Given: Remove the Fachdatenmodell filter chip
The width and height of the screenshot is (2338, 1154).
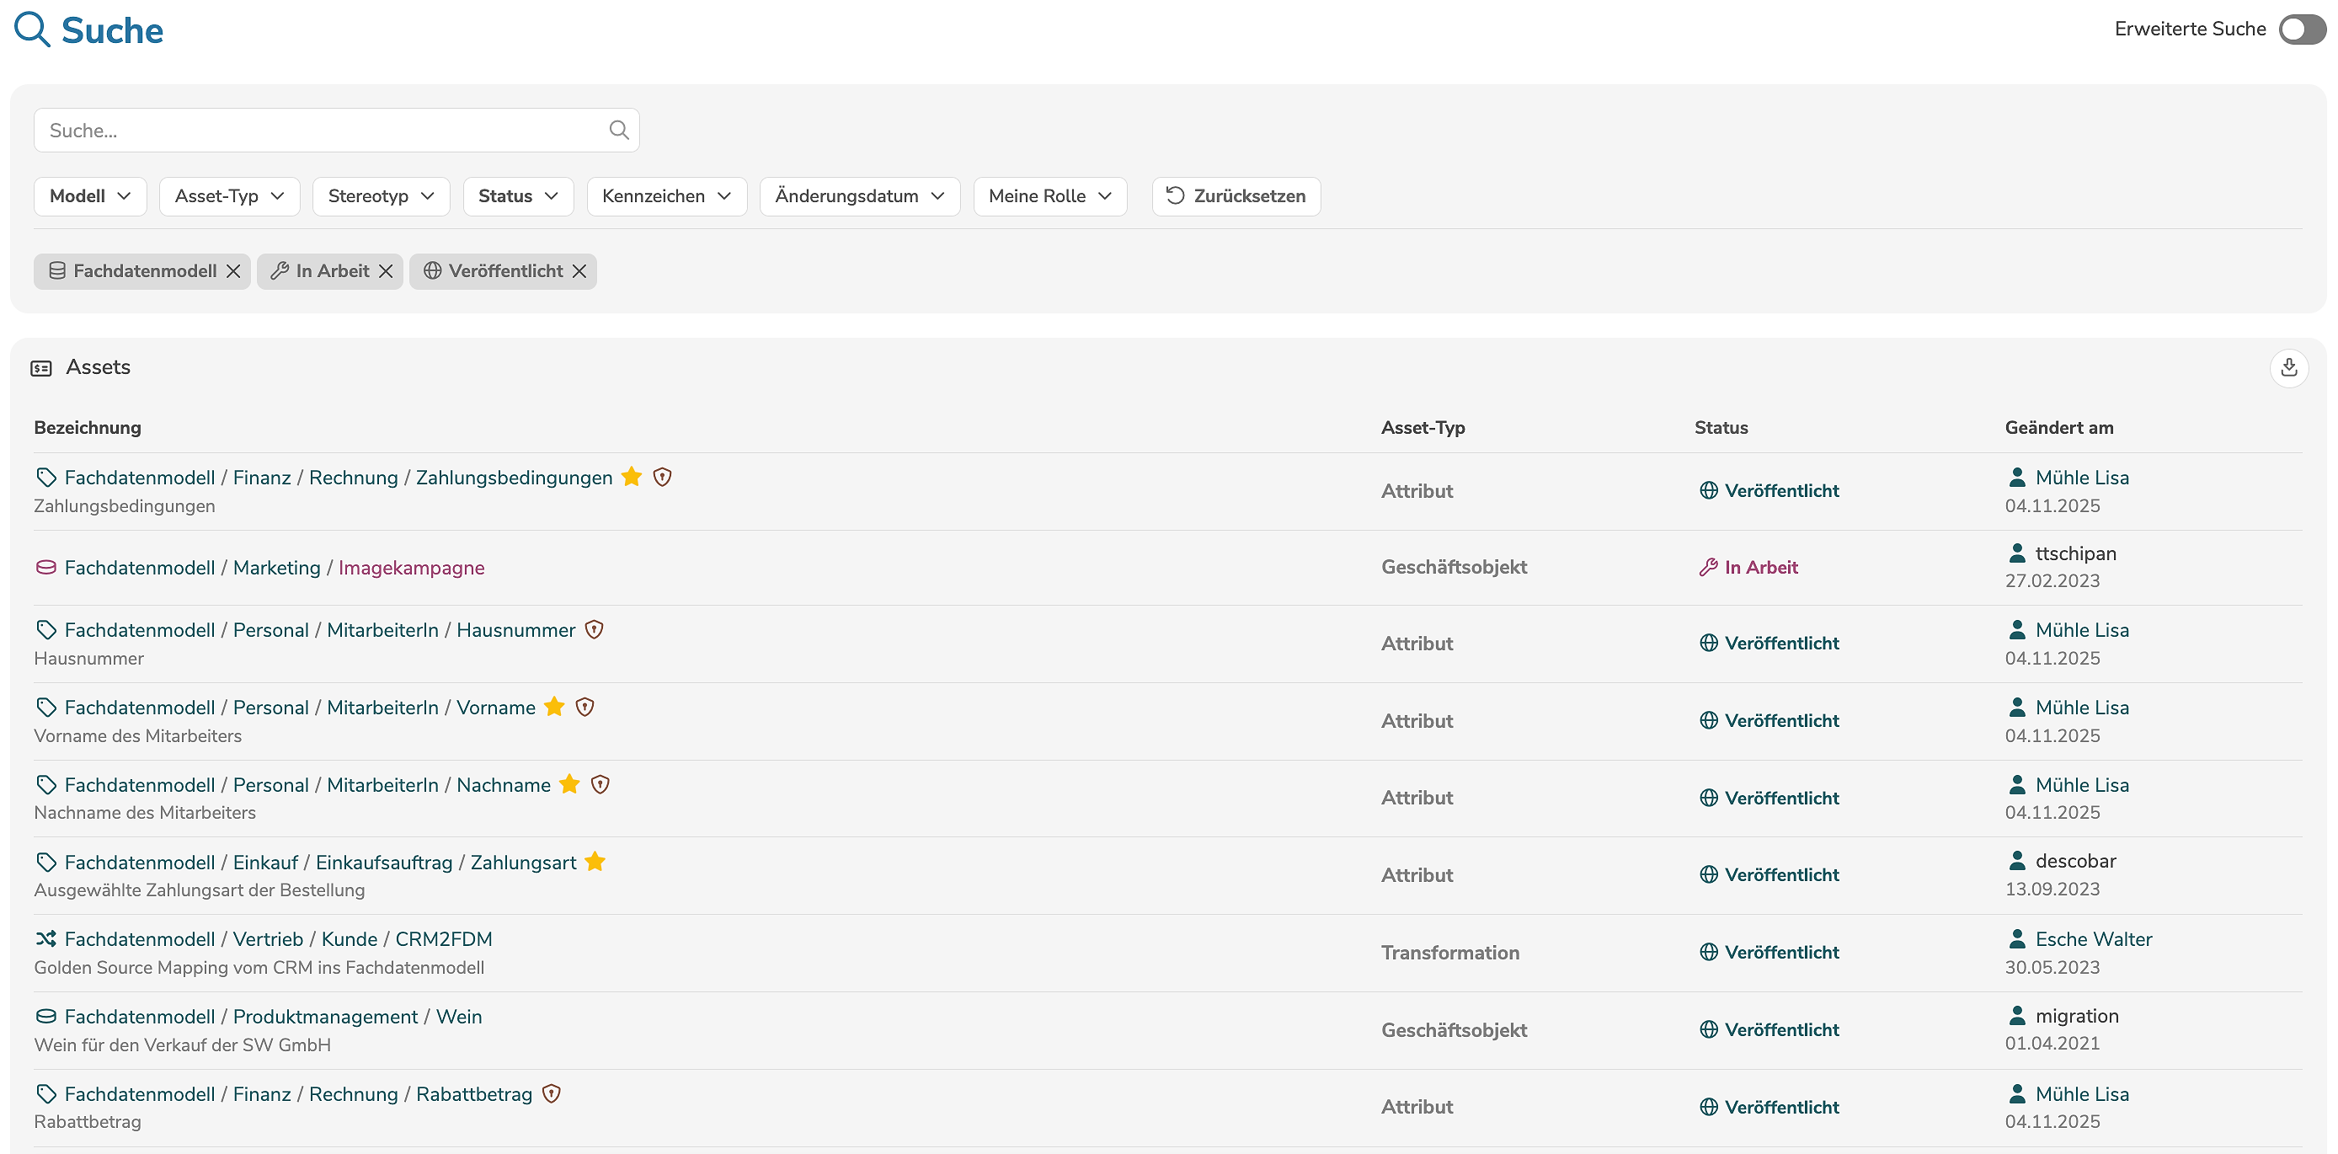Looking at the screenshot, I should pyautogui.click(x=233, y=270).
